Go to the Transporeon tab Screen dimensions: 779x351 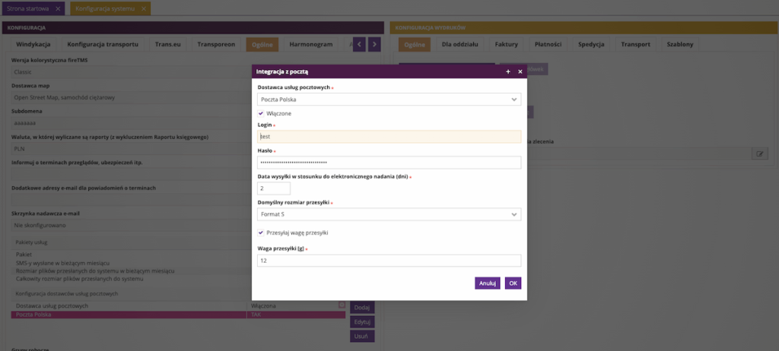tap(216, 44)
